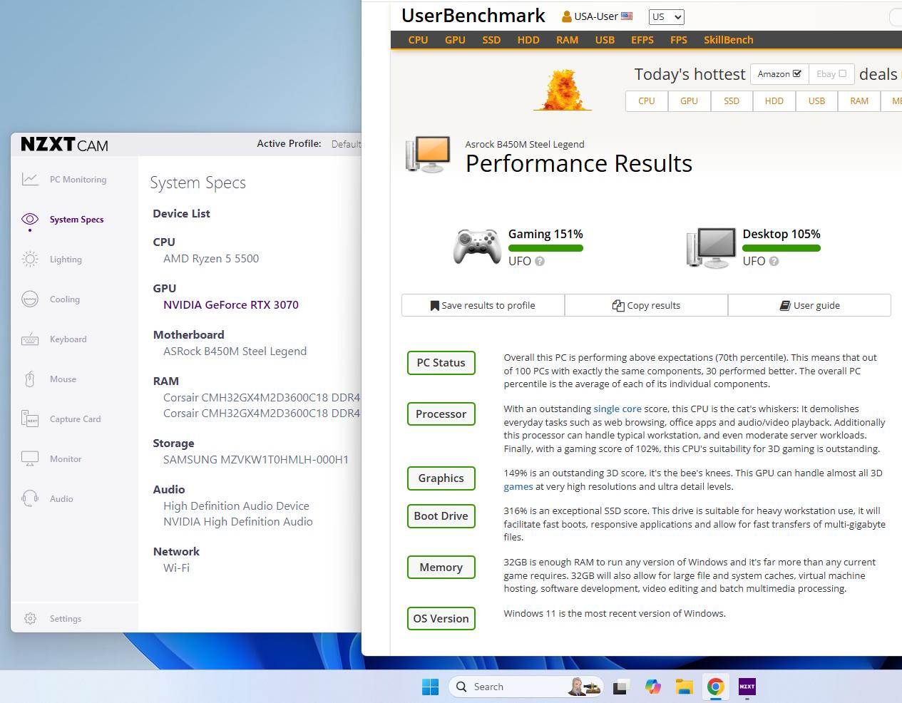Open SSD in the UserBenchmark dark nav bar

(491, 40)
